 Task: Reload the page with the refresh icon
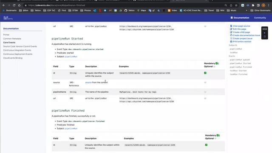14,6
